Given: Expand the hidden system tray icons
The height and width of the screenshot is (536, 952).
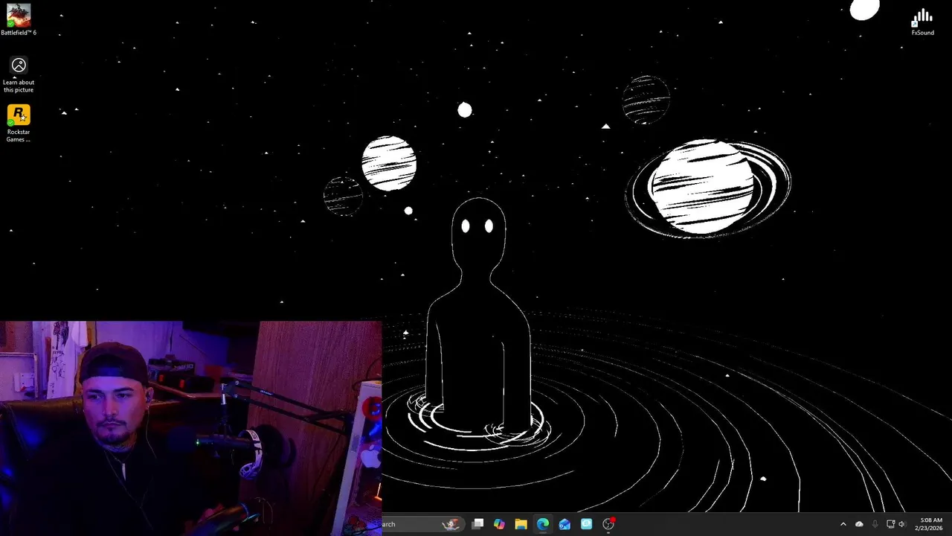Looking at the screenshot, I should [x=843, y=524].
